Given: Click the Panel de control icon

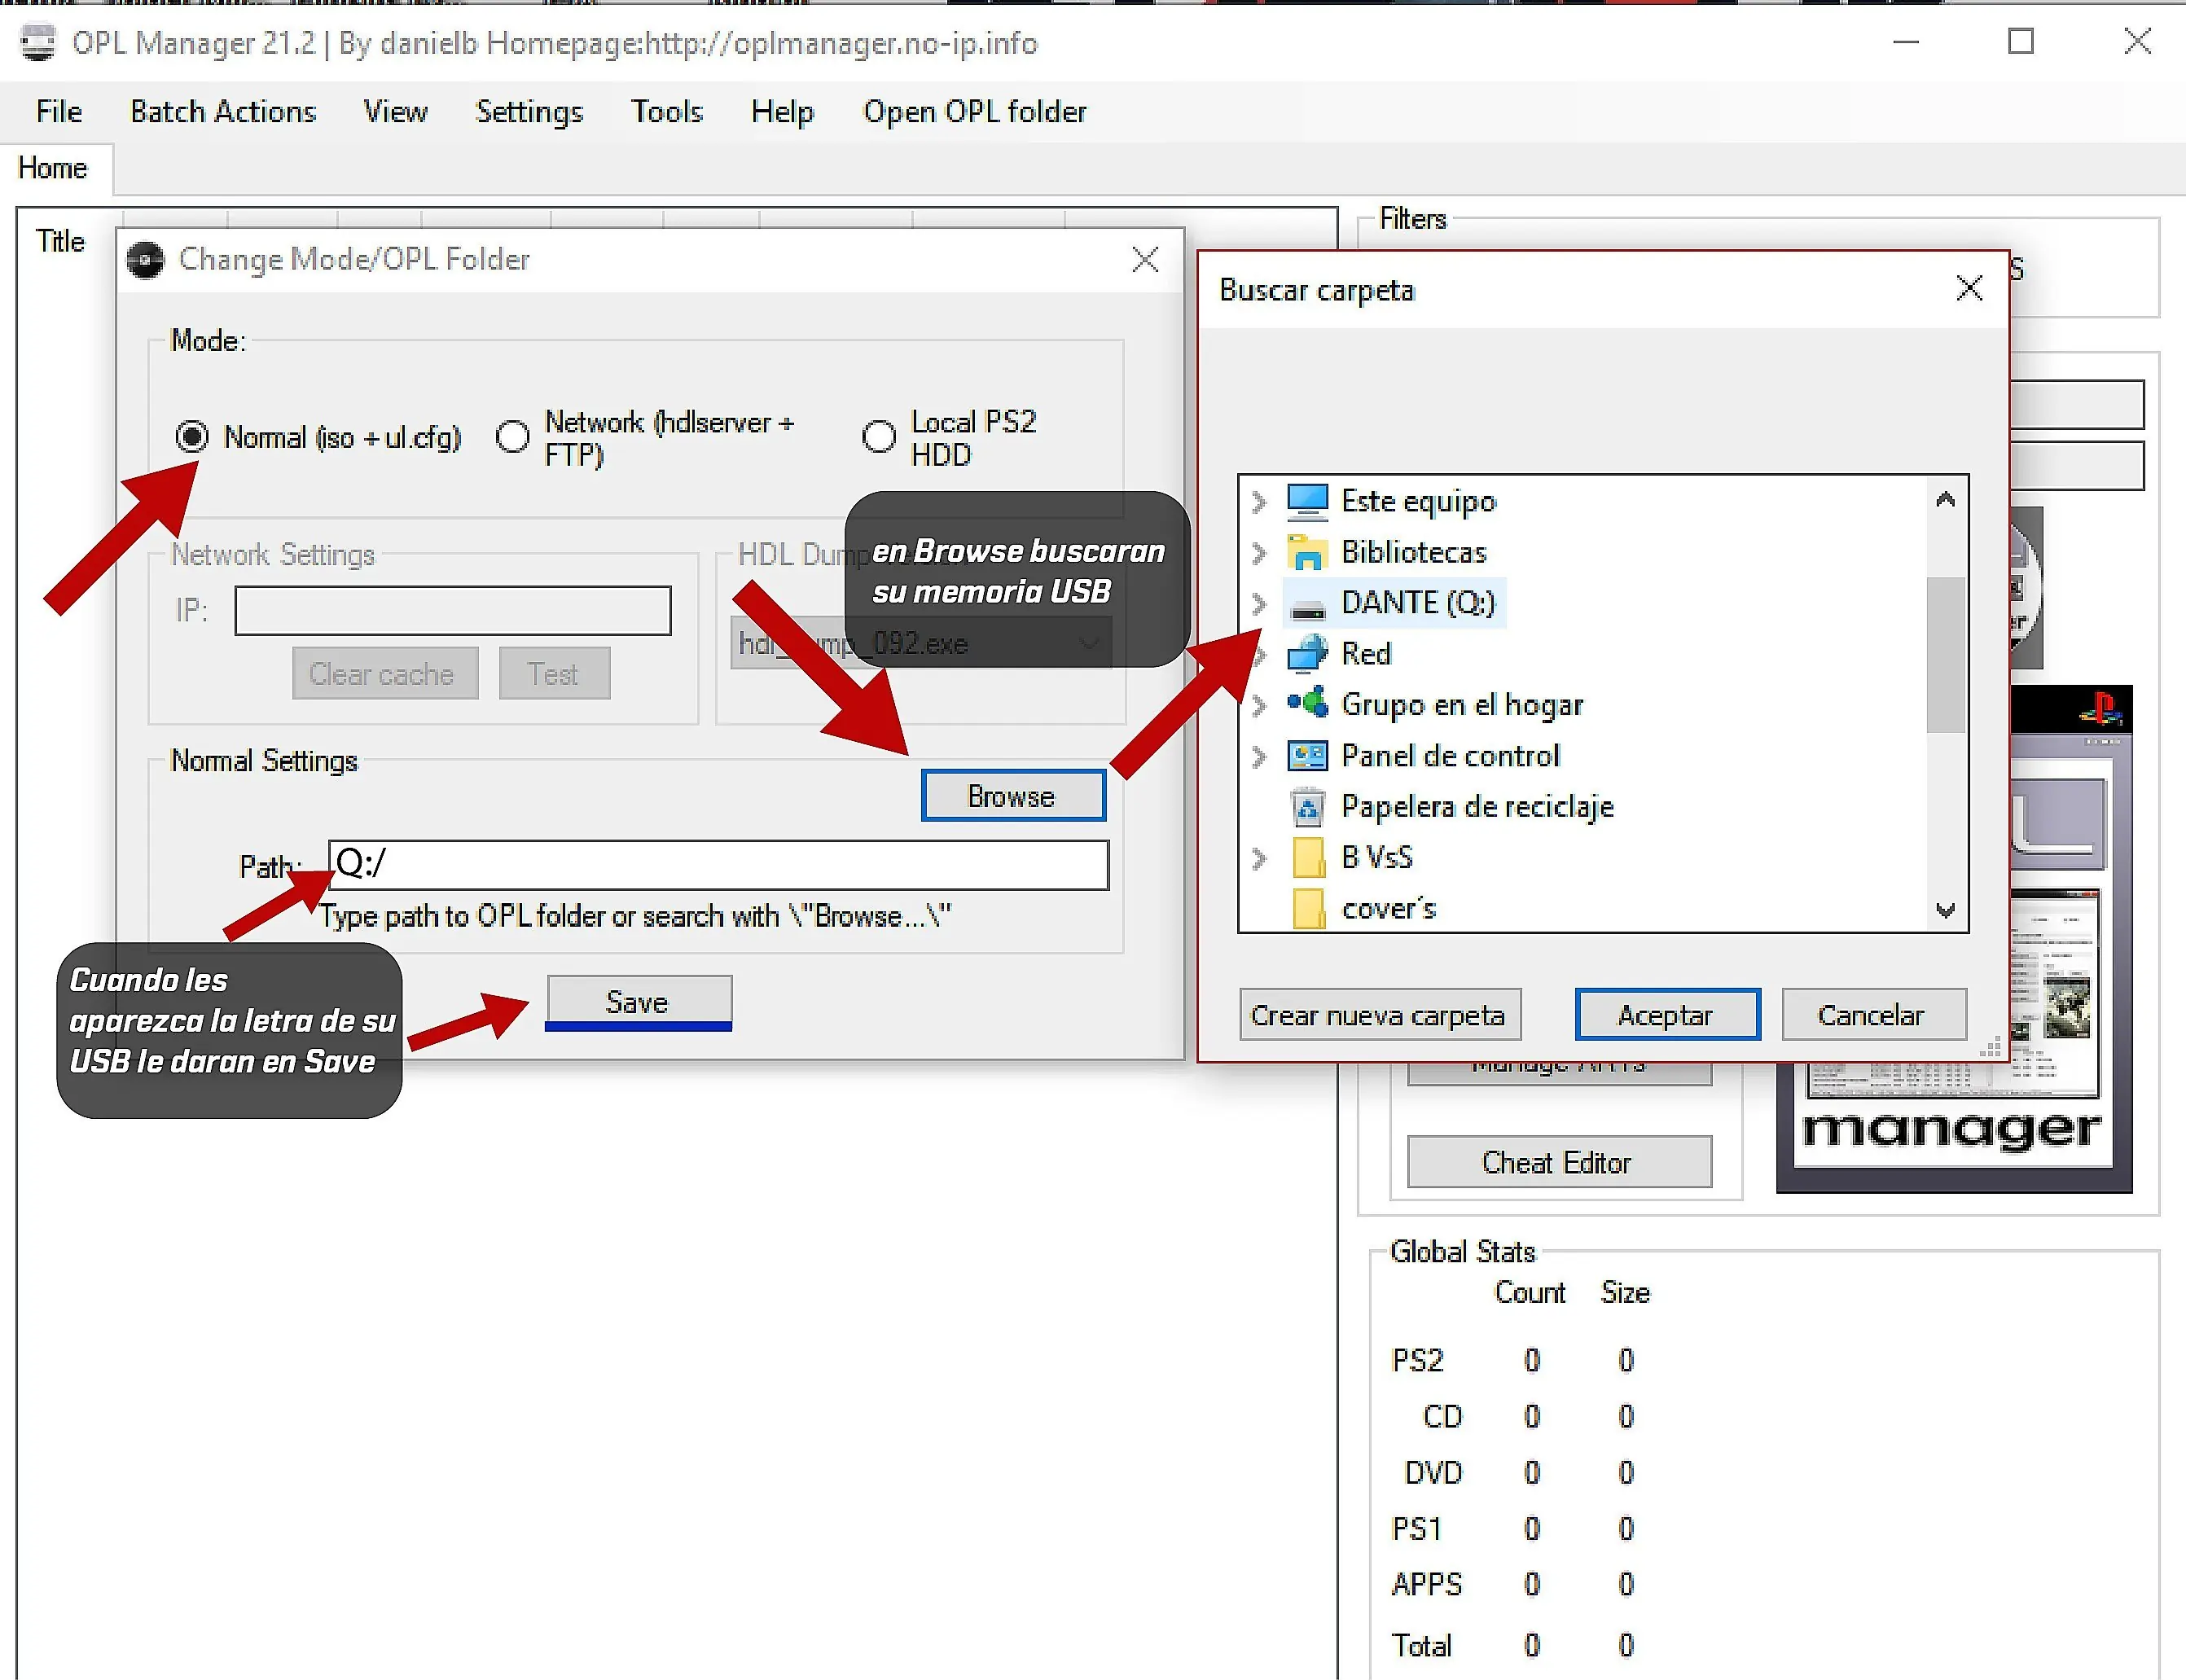Looking at the screenshot, I should 1307,756.
